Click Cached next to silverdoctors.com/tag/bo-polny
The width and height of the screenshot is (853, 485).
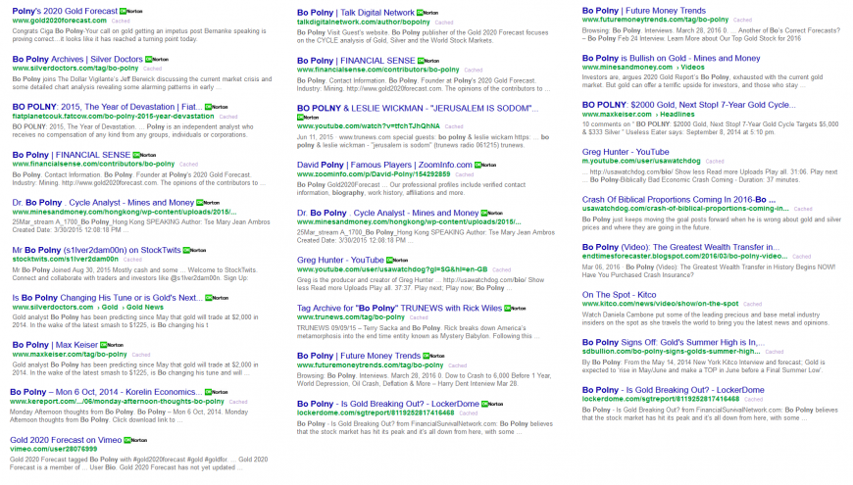[153, 69]
